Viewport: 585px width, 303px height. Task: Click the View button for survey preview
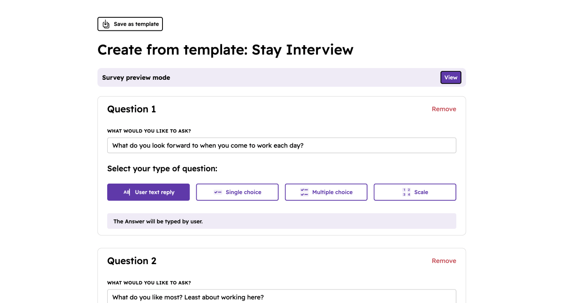point(451,78)
